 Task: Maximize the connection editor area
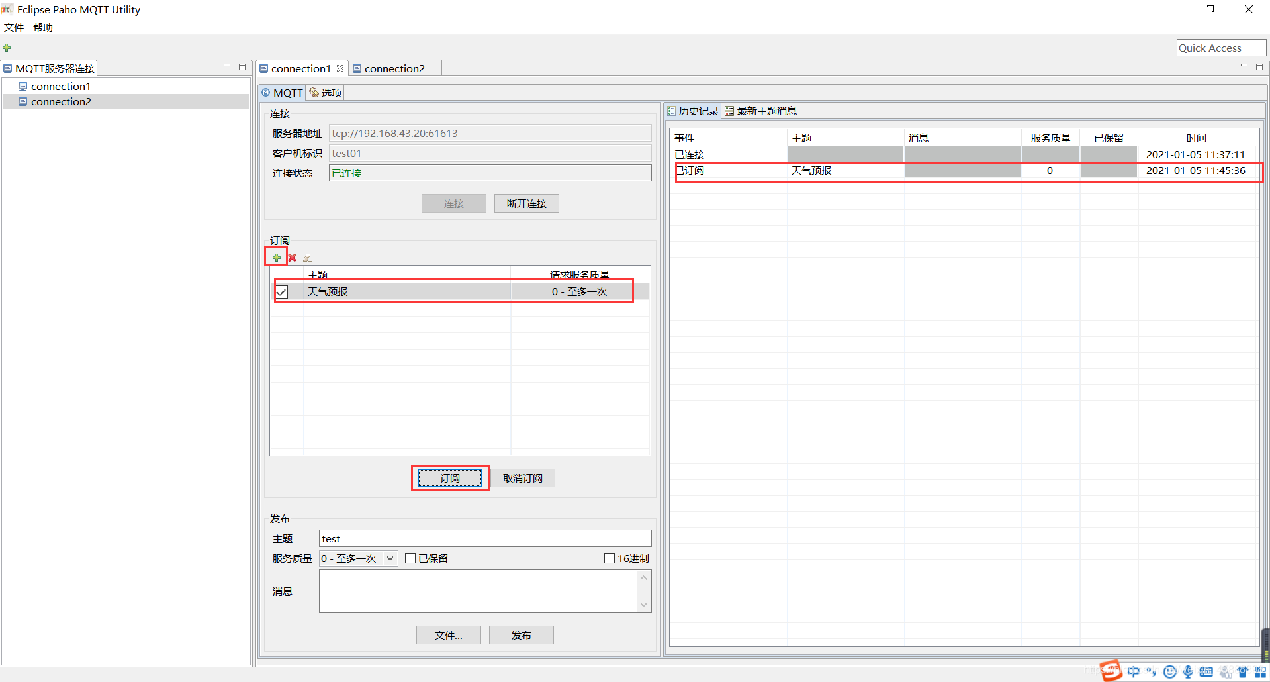point(1259,67)
